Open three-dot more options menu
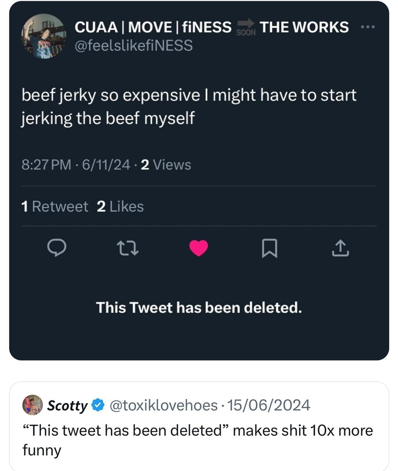 coord(368,27)
